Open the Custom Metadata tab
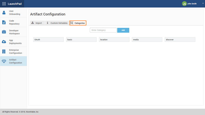The width and height of the screenshot is (205, 115). pyautogui.click(x=57, y=23)
